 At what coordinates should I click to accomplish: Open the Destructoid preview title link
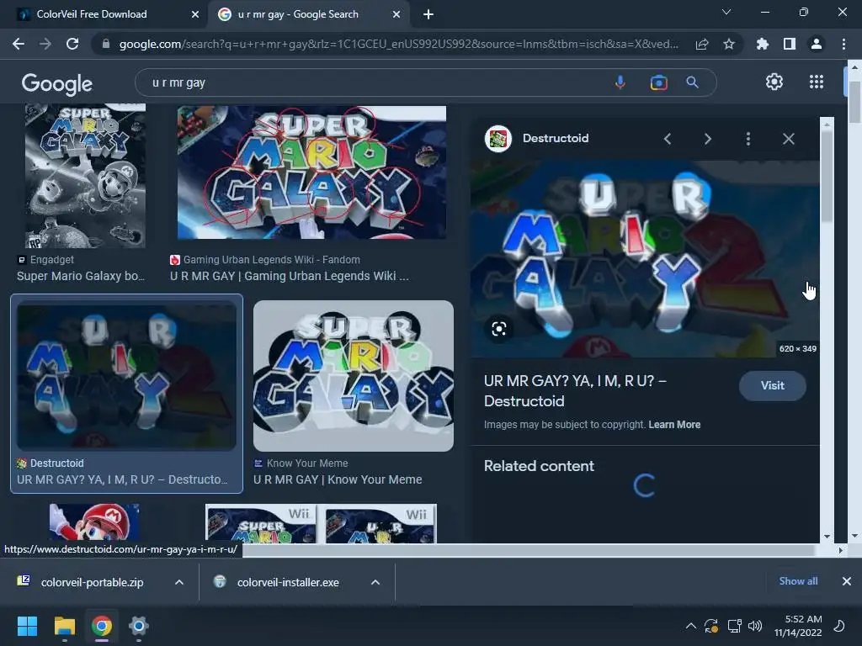click(575, 390)
